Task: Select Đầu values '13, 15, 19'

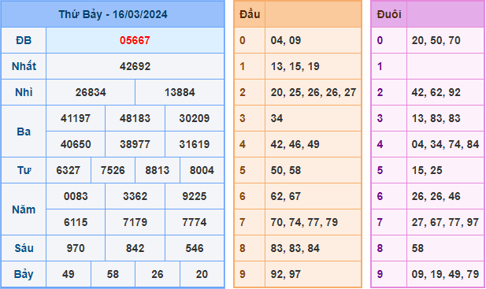Action: (x=295, y=66)
